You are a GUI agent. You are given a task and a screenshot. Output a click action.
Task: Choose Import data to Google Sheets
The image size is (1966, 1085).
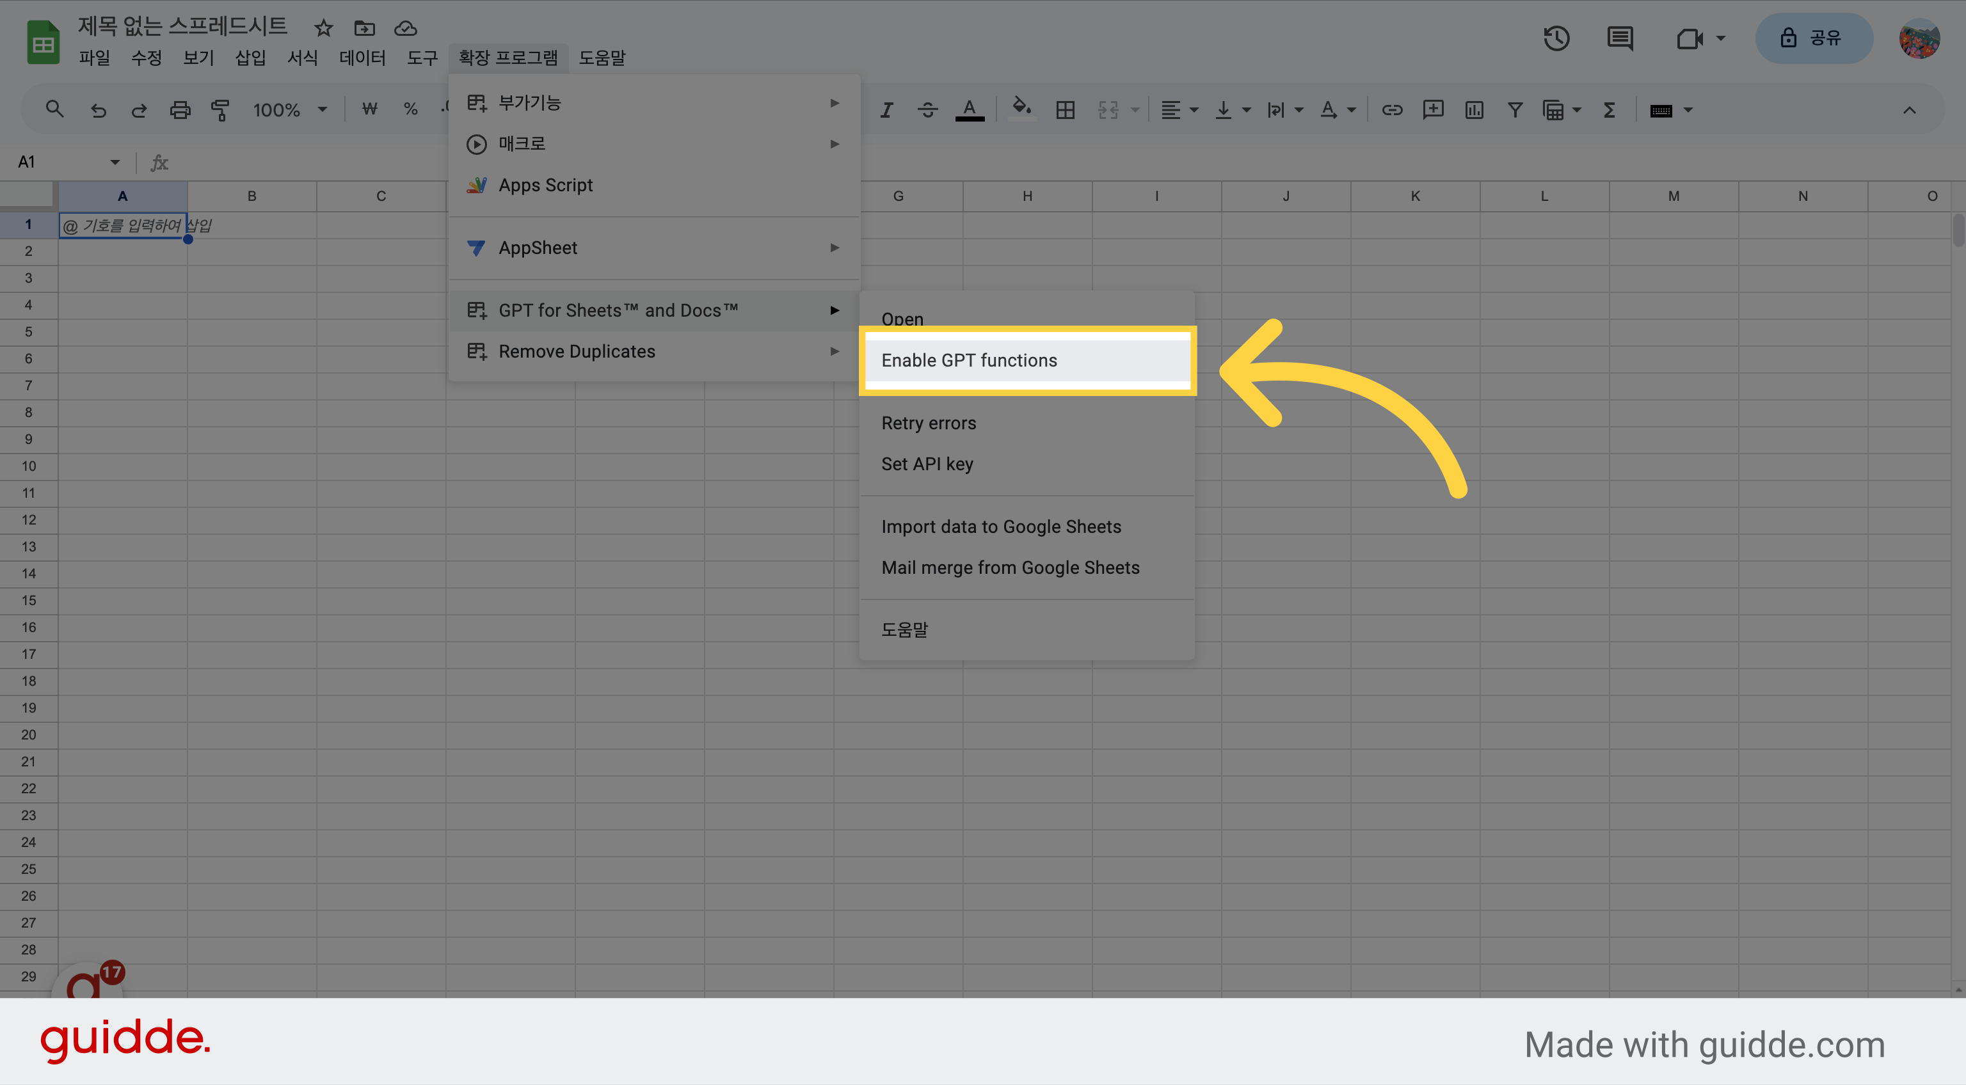pos(1027,527)
